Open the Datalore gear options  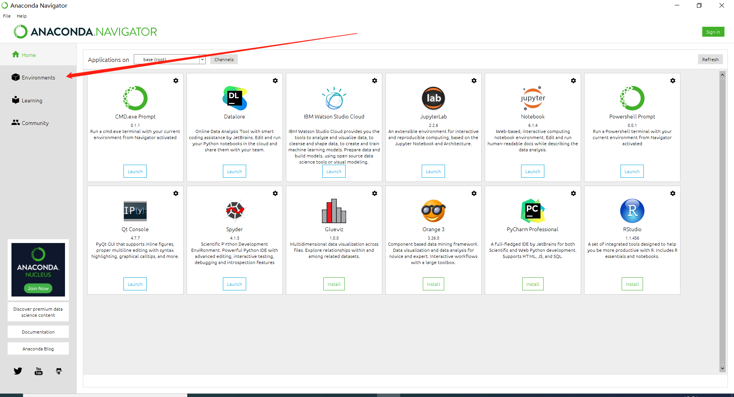(275, 81)
